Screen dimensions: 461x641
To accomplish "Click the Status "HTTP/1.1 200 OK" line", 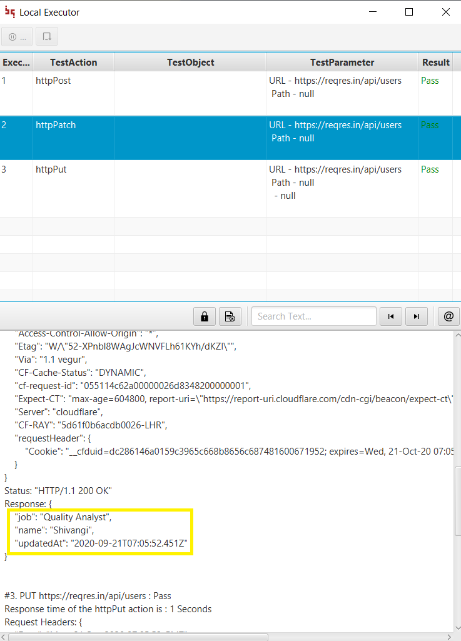I will [x=58, y=490].
